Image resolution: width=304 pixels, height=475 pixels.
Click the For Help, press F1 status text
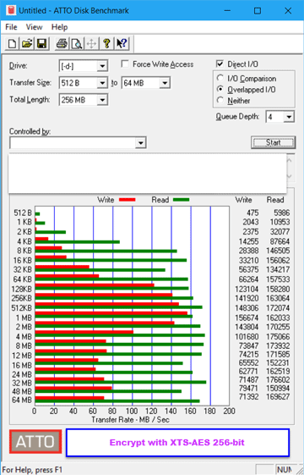[x=32, y=470]
